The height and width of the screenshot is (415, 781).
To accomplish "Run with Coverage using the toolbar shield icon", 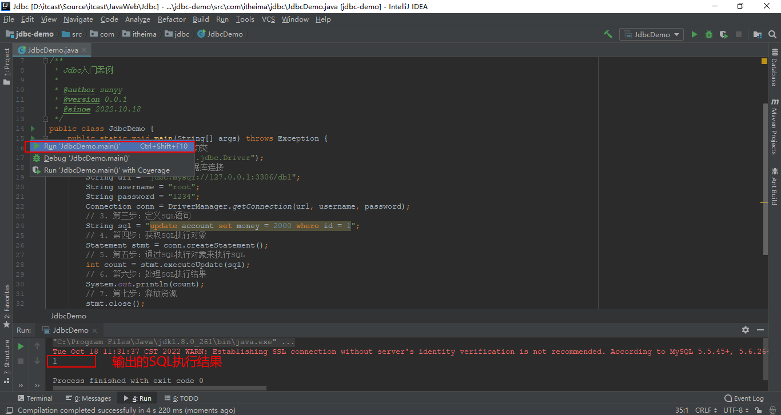I will click(723, 34).
